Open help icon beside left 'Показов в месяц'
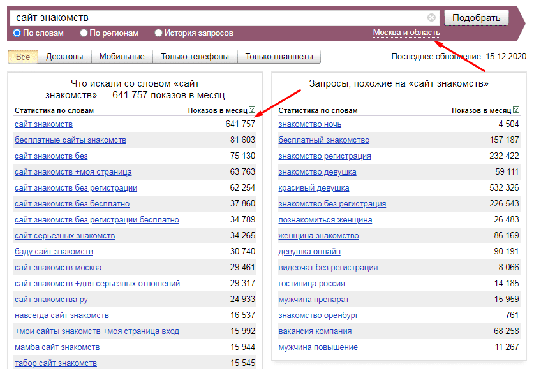Image resolution: width=541 pixels, height=369 pixels. tap(252, 110)
